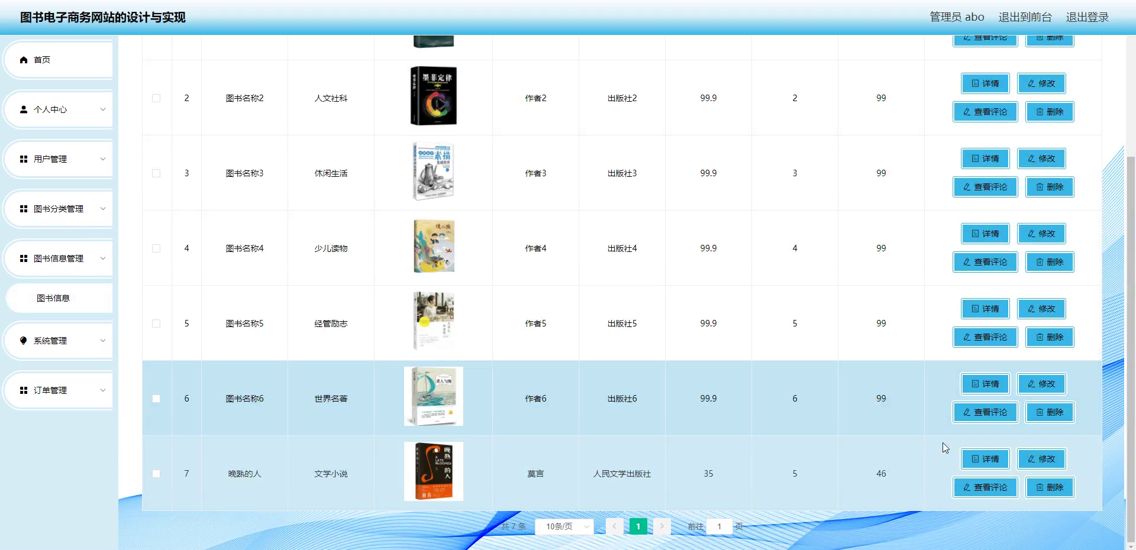Expand the 用户管理 menu chevron

click(x=103, y=159)
